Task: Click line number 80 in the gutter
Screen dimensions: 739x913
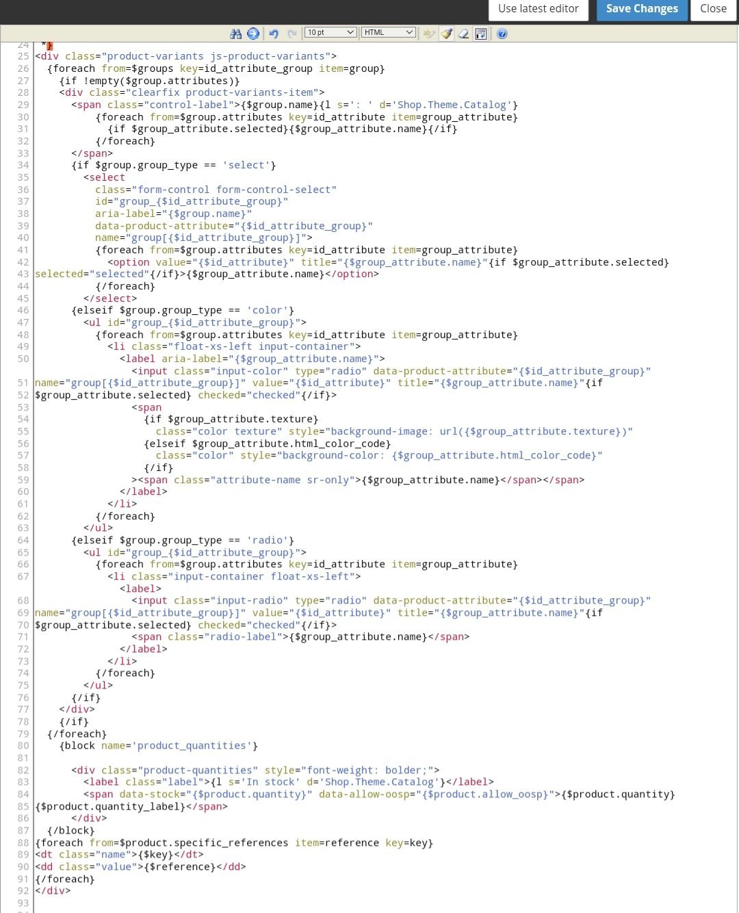Action: (23, 745)
